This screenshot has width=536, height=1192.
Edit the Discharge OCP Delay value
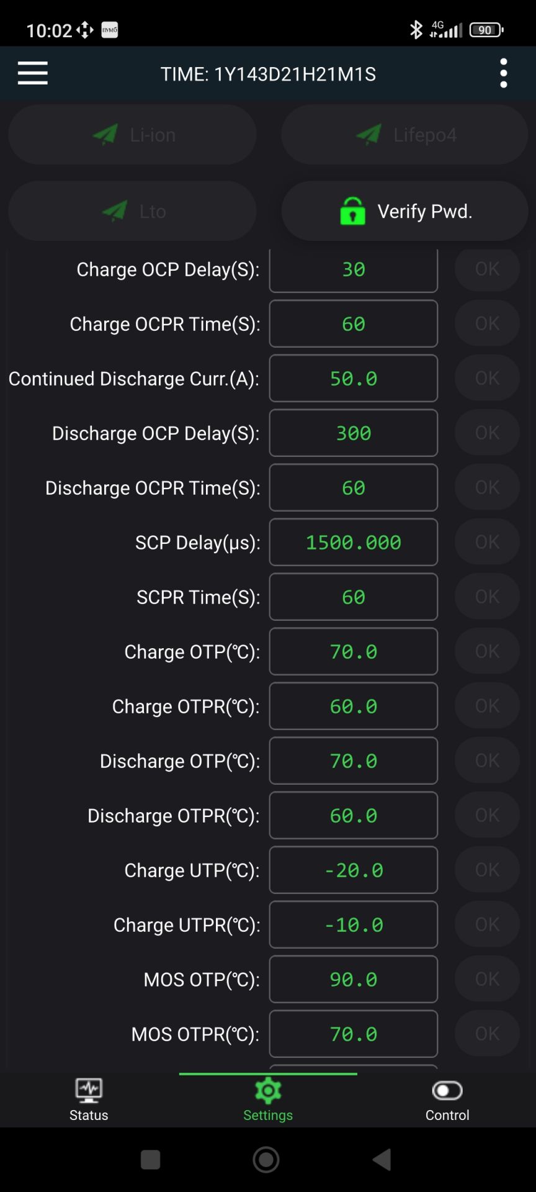coord(354,433)
